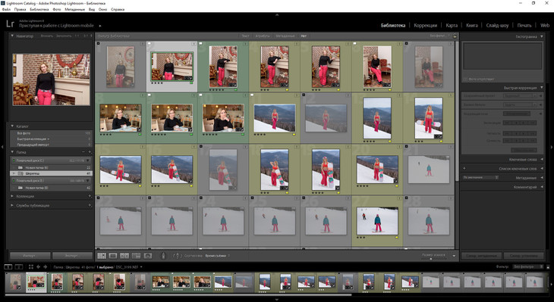The image size is (554, 302).
Task: Toggle flag on first grid thumbnail
Action: coord(98,44)
